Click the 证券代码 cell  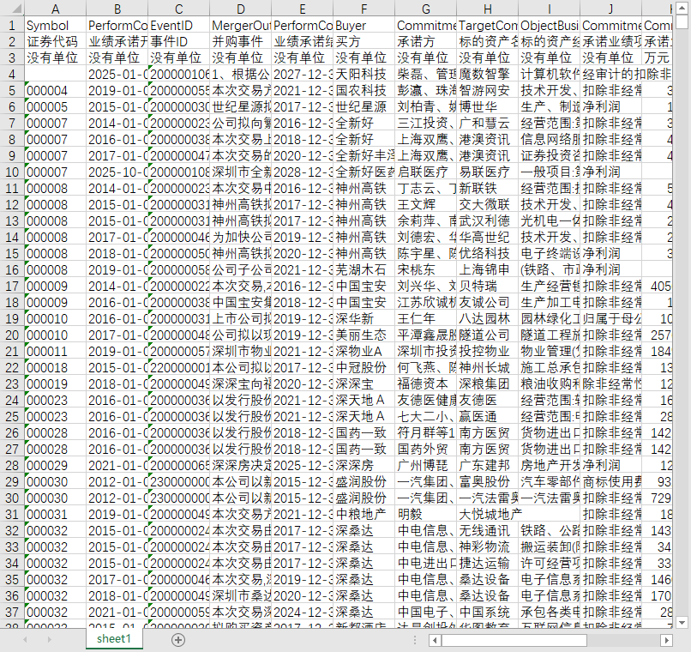tap(56, 41)
